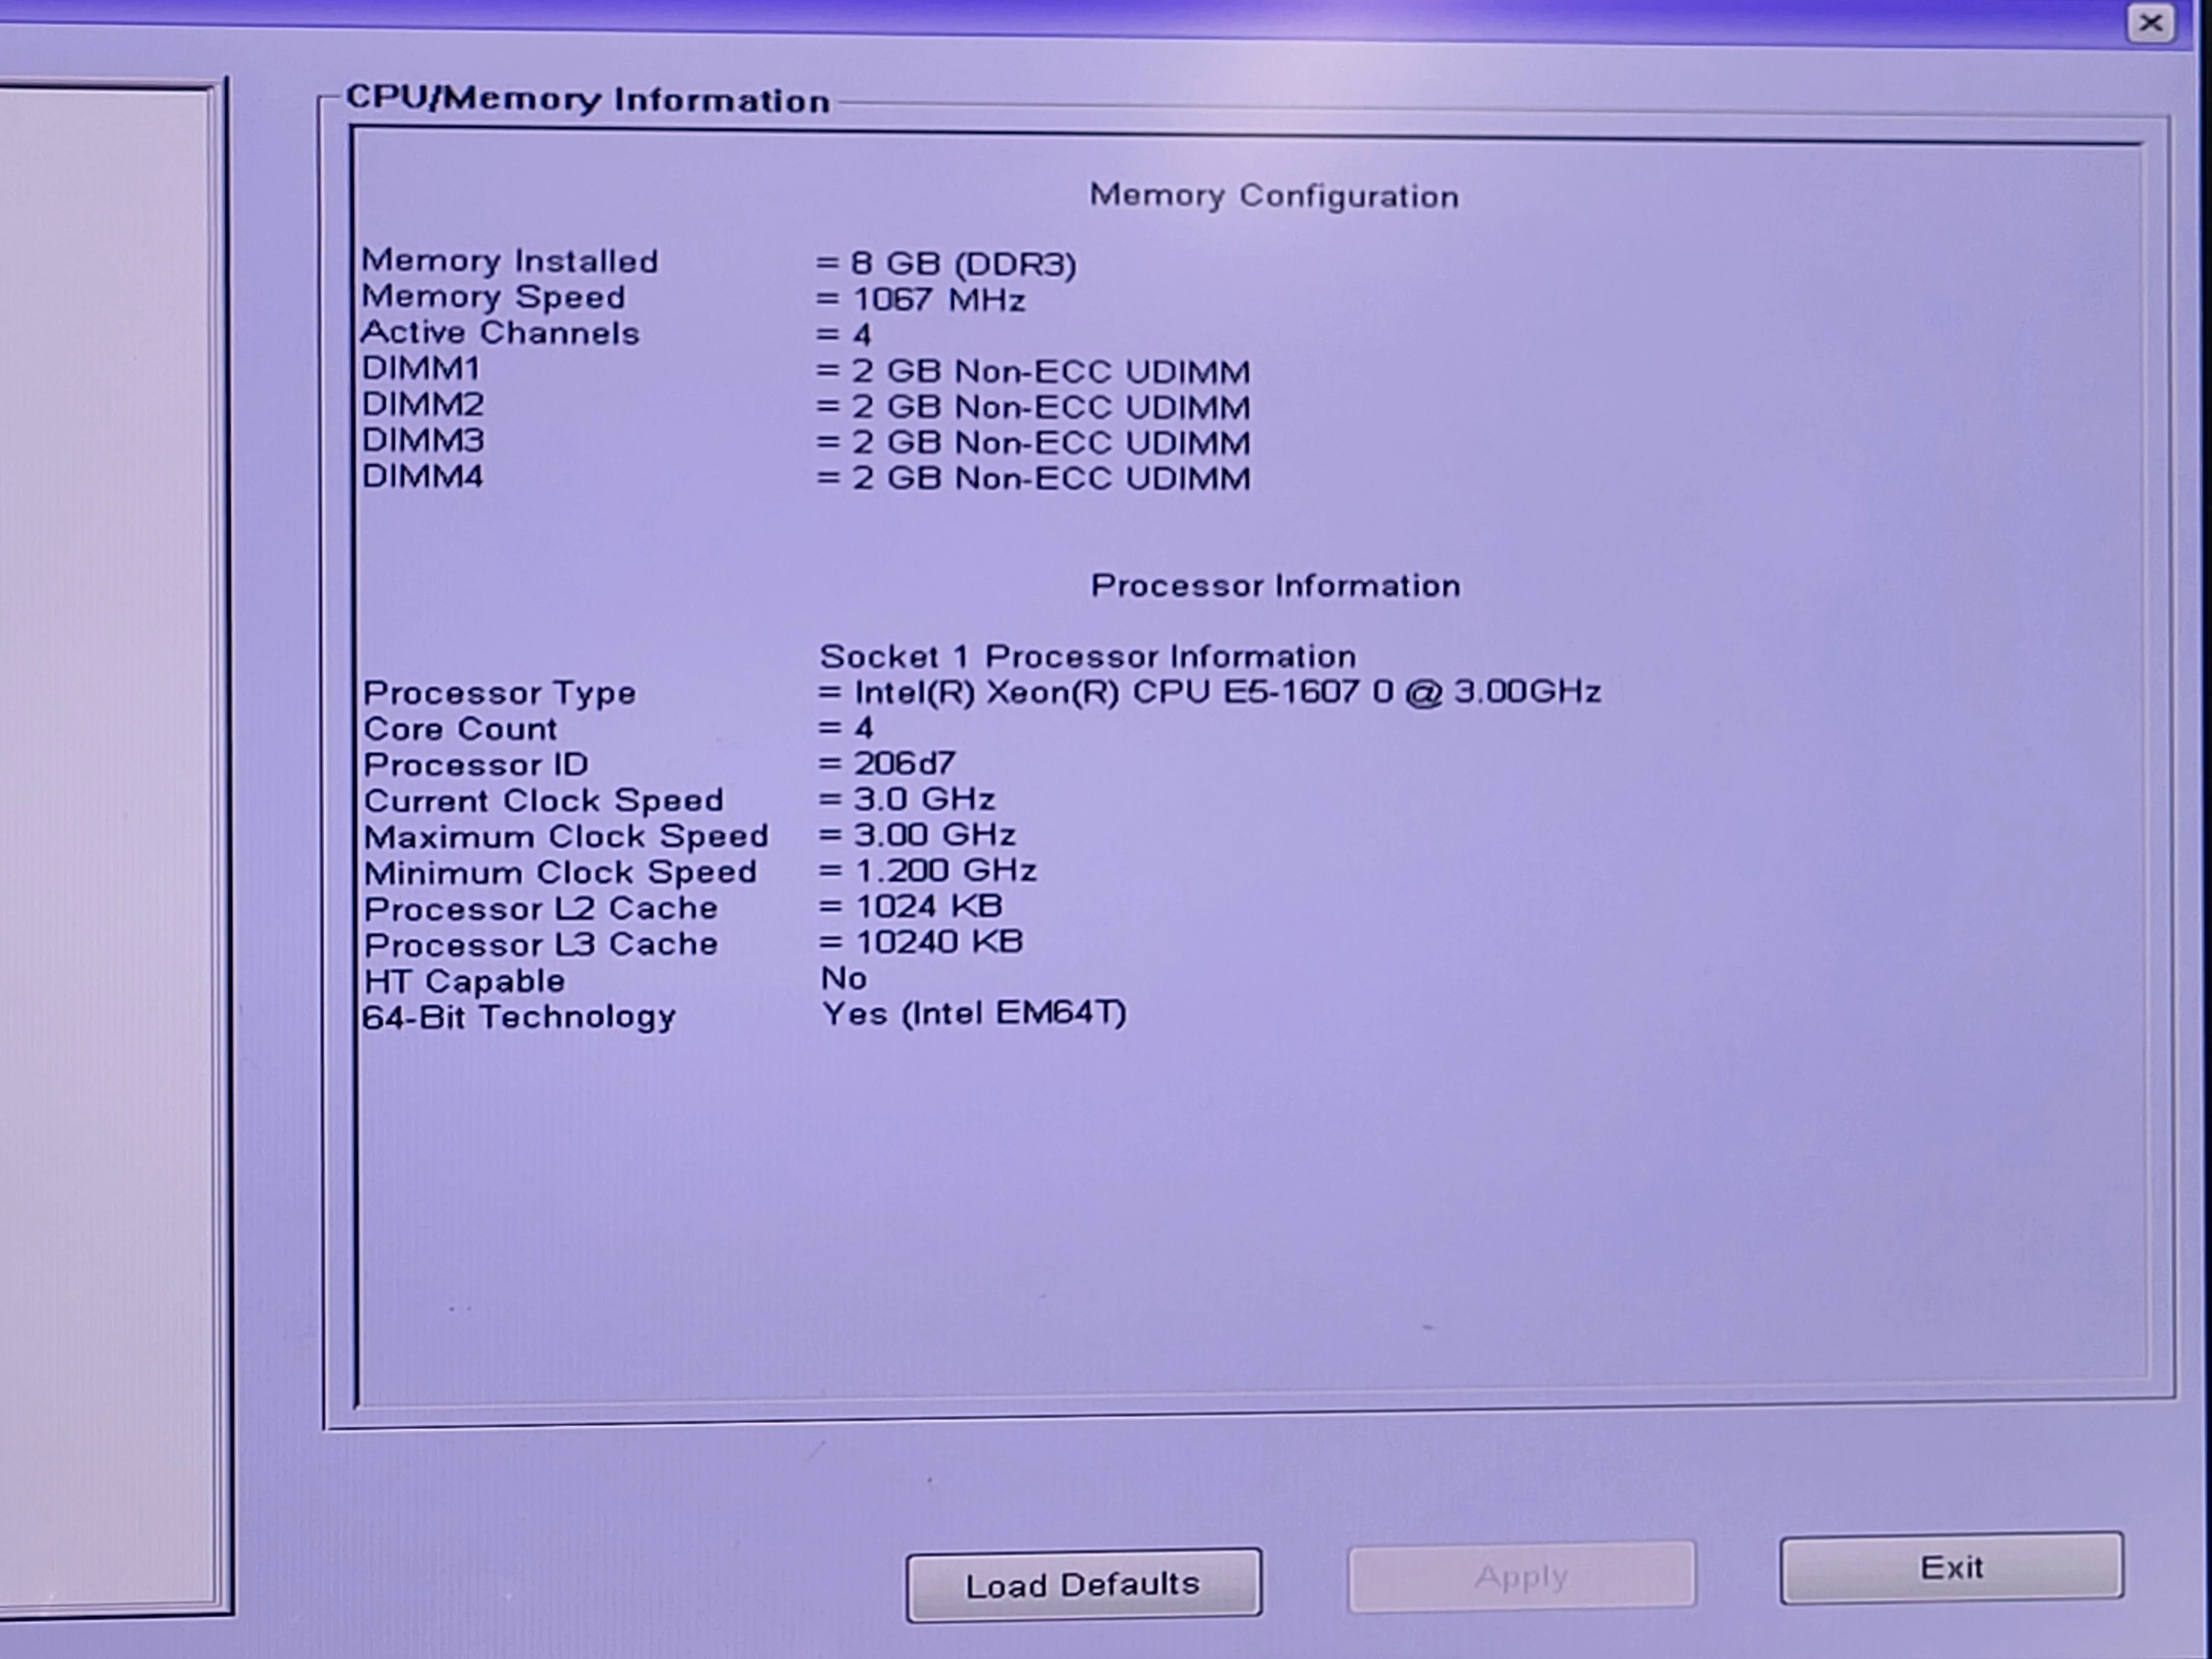The height and width of the screenshot is (1659, 2212).
Task: Click the DIMM1 label
Action: (421, 368)
